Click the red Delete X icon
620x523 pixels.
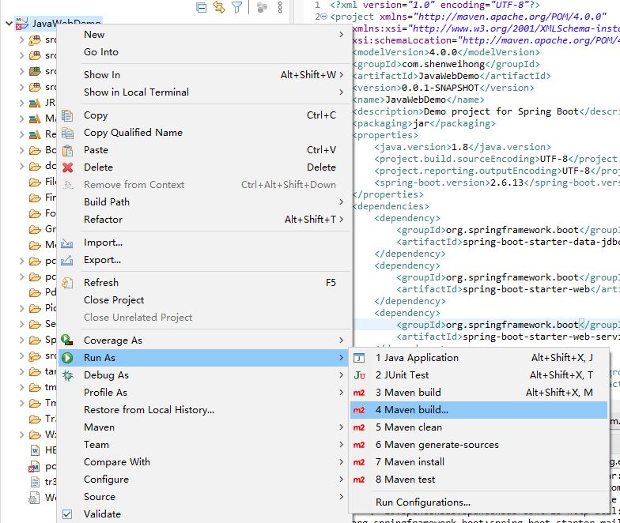(x=68, y=167)
